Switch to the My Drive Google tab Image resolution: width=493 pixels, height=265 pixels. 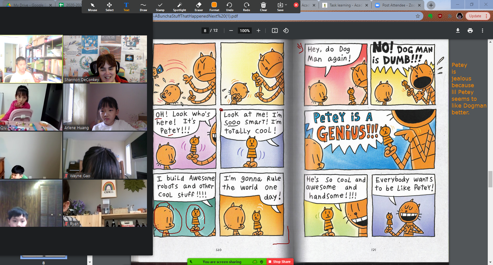pos(29,5)
